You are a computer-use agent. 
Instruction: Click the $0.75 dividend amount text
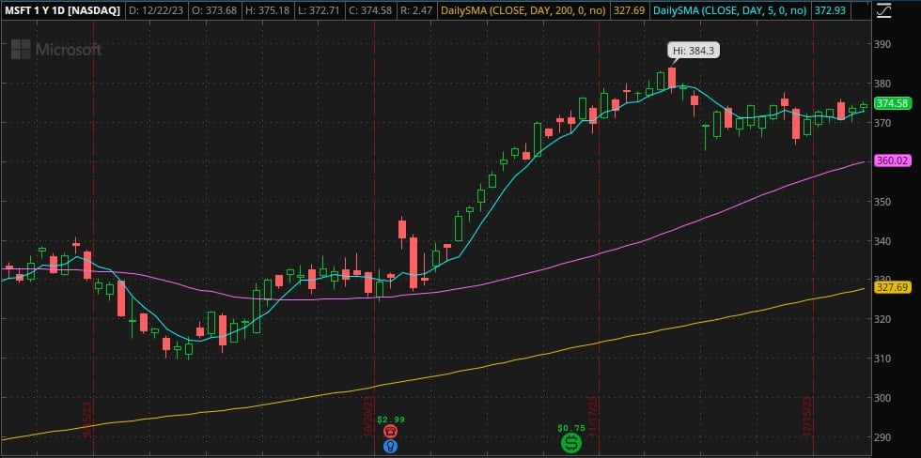pos(571,428)
